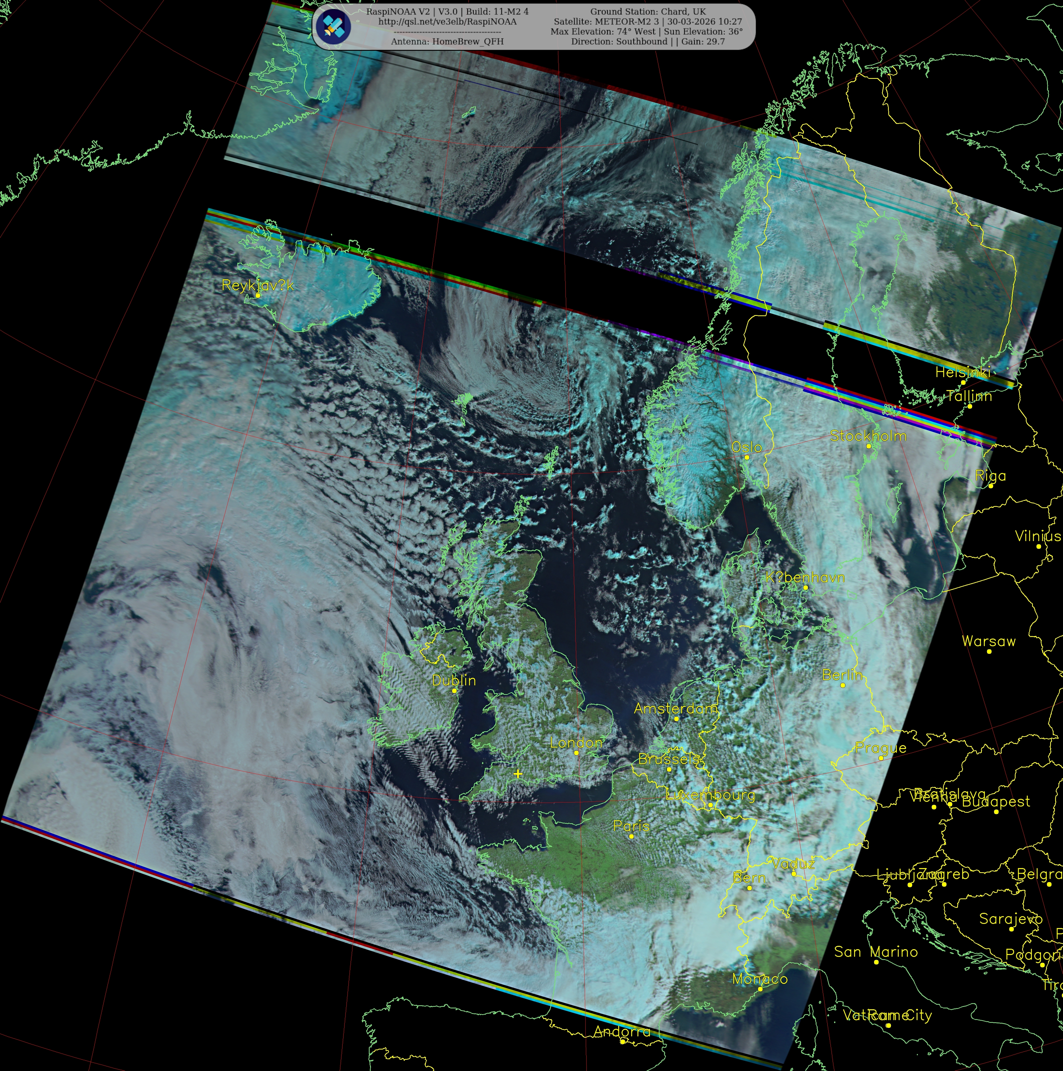Click the Oslo city marker dot
This screenshot has width=1063, height=1071.
747,457
